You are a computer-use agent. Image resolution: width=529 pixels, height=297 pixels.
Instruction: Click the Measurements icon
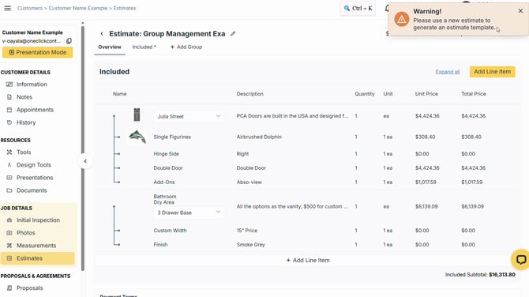point(9,246)
